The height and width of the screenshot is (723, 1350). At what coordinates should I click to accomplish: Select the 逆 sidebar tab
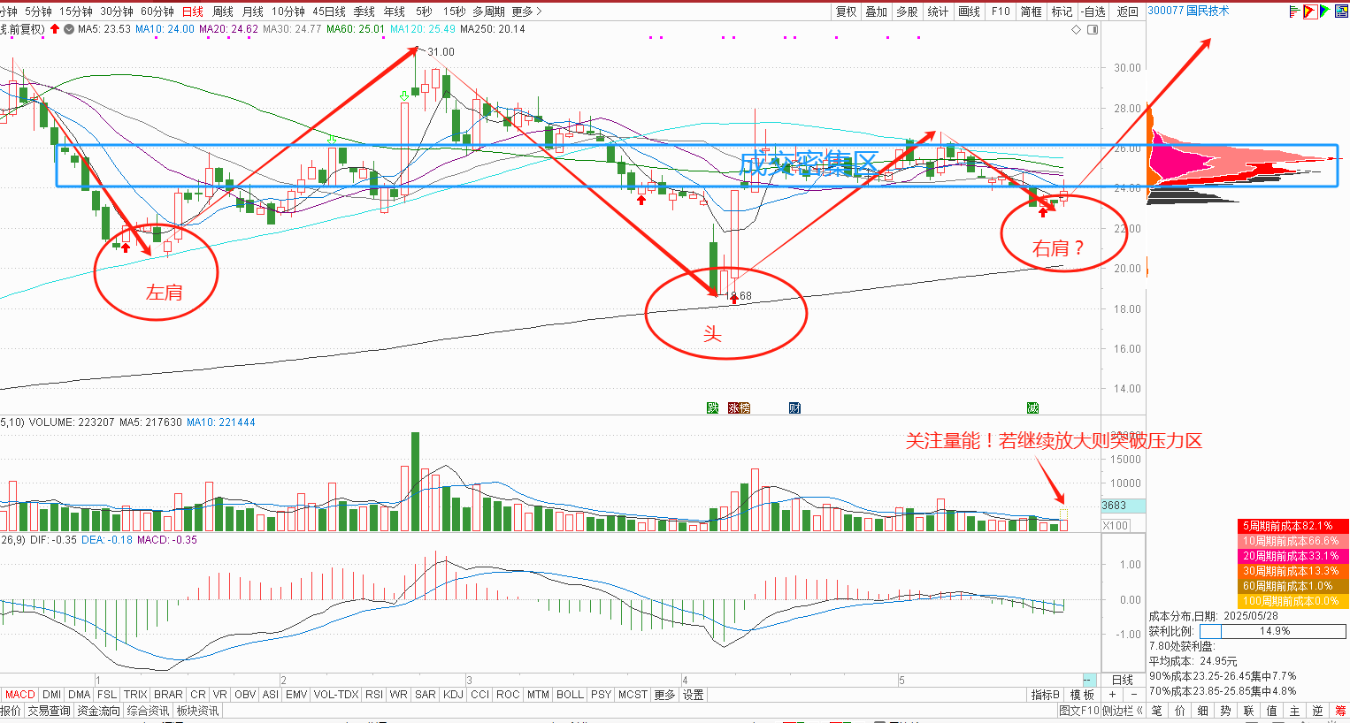[1318, 711]
